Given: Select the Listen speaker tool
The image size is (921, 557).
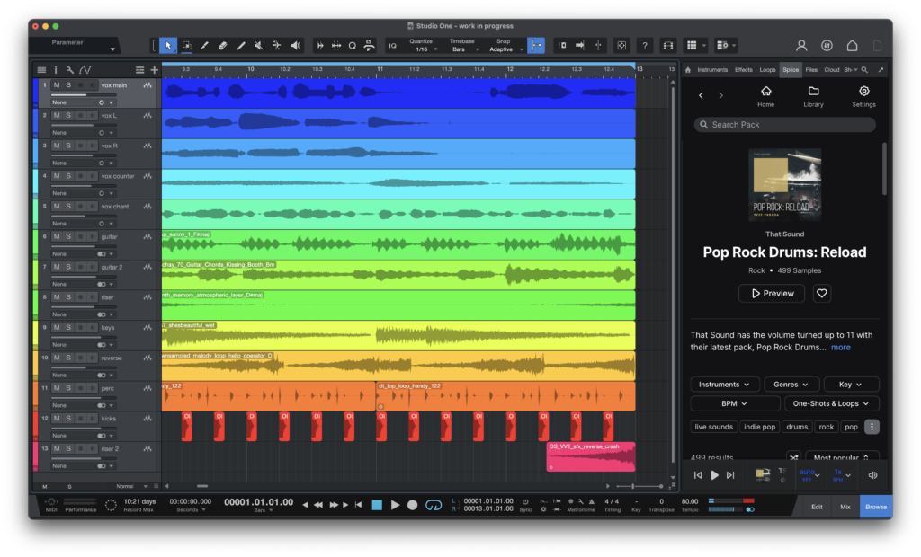Looking at the screenshot, I should point(295,46).
